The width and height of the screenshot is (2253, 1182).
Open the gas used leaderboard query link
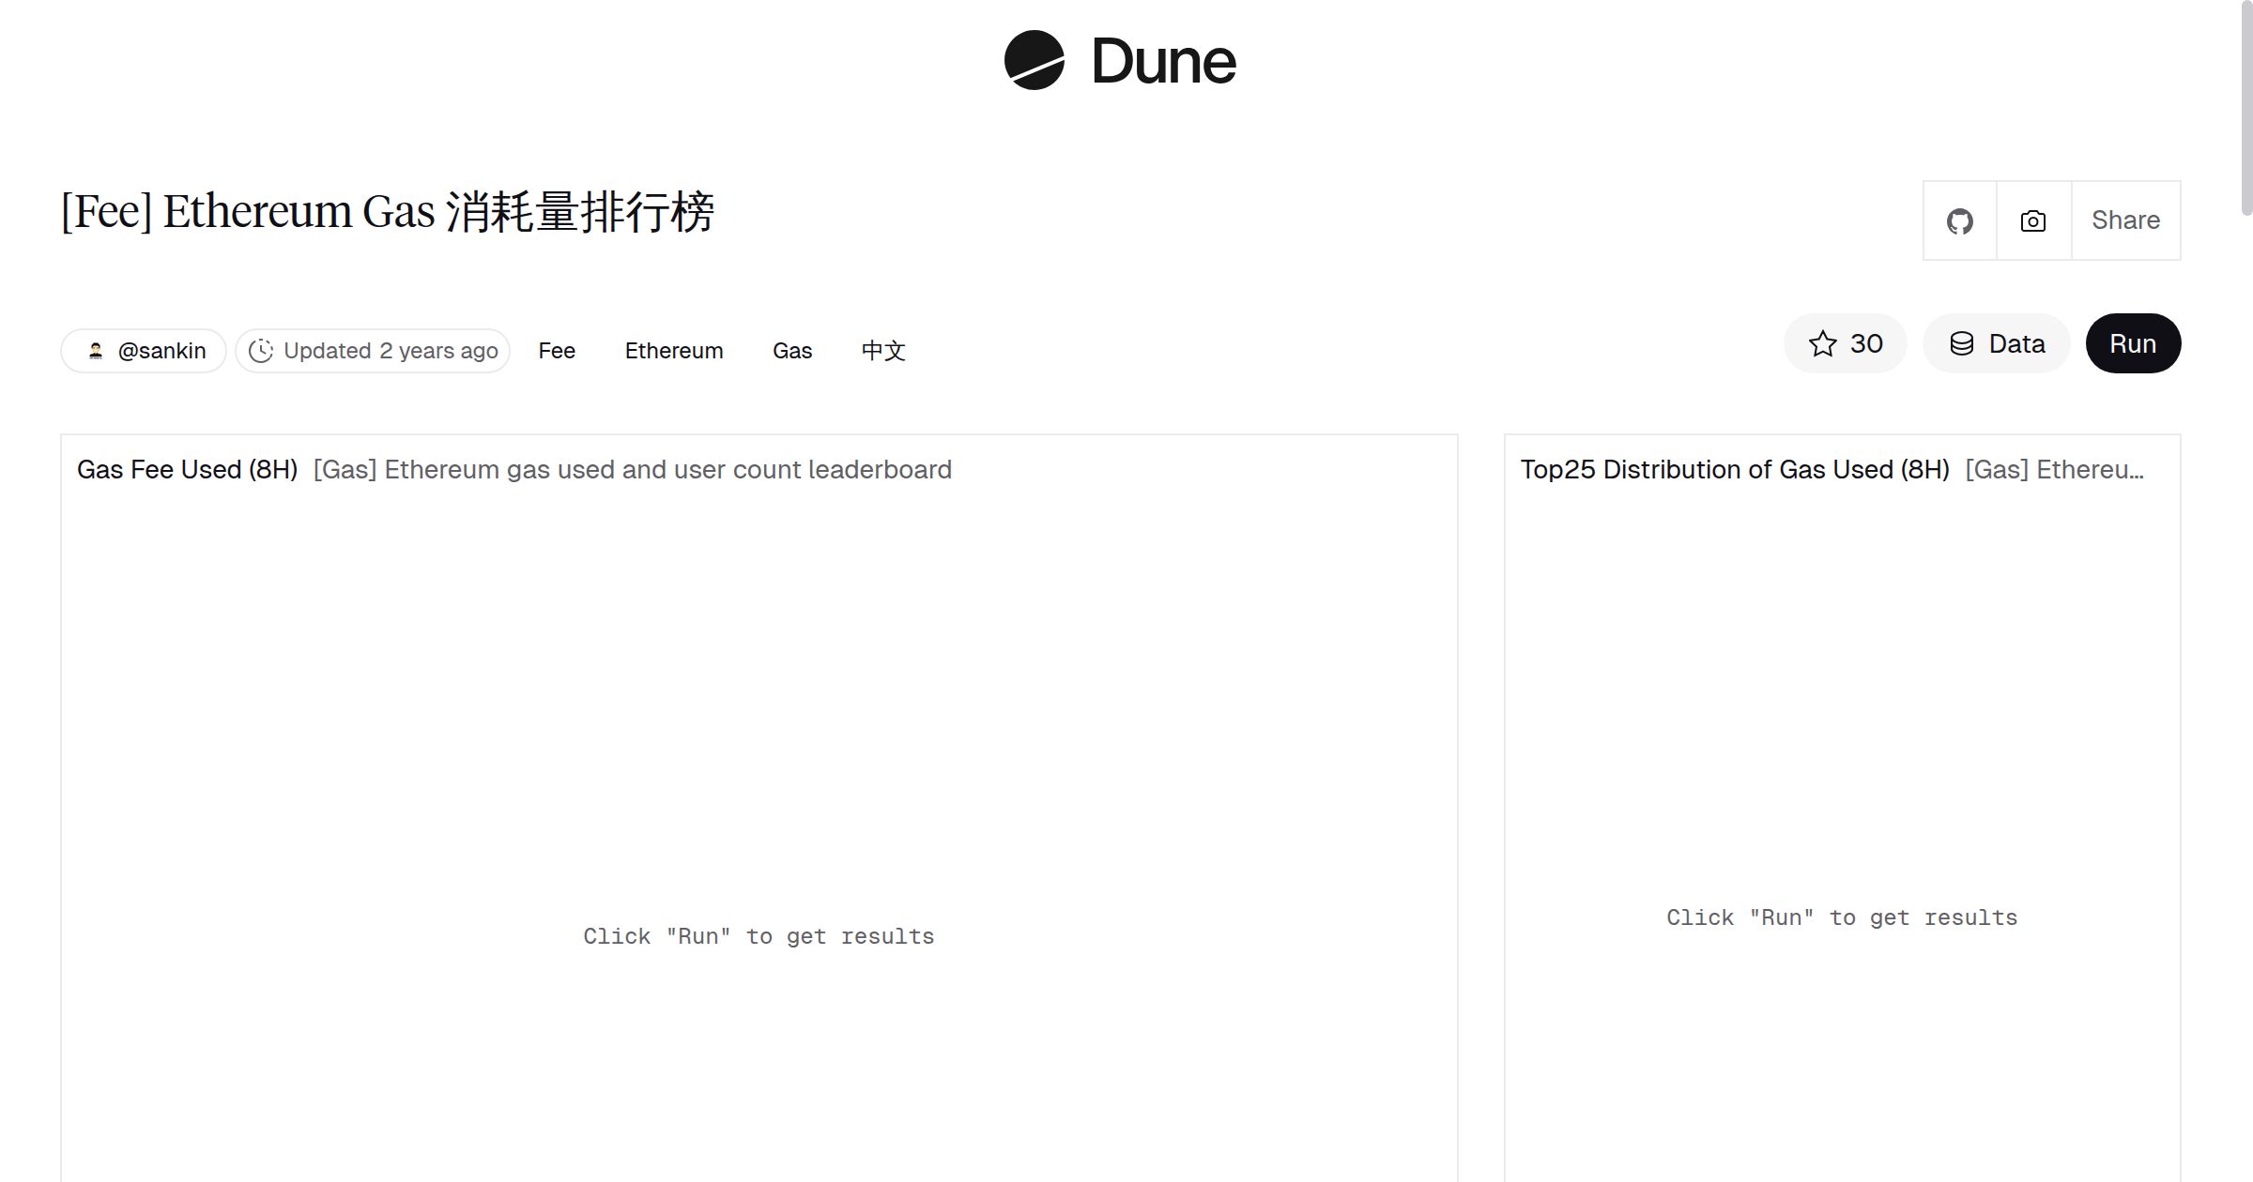point(634,469)
